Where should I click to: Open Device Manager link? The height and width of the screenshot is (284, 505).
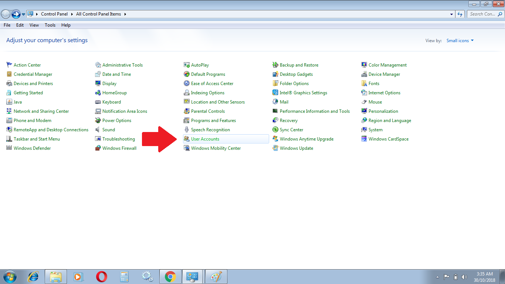pyautogui.click(x=384, y=74)
